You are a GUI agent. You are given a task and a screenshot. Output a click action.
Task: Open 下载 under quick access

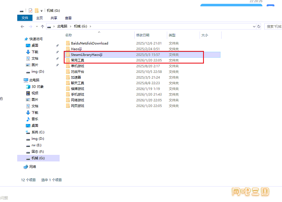[35, 52]
